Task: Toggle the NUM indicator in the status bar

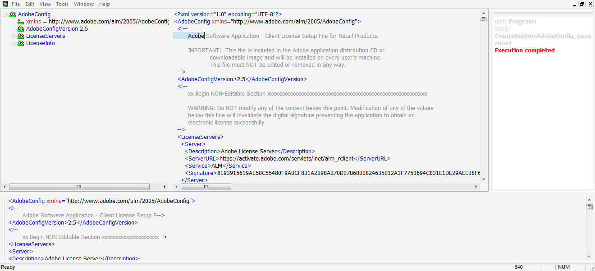Action: (564, 267)
